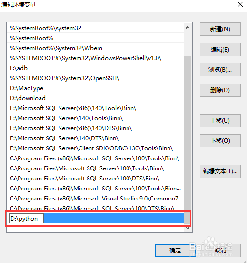Confirm with the 确定 button
This screenshot has width=247, height=263.
click(x=175, y=251)
